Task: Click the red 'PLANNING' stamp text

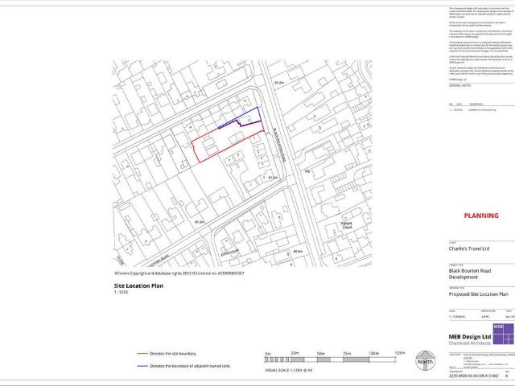Action: pyautogui.click(x=481, y=216)
